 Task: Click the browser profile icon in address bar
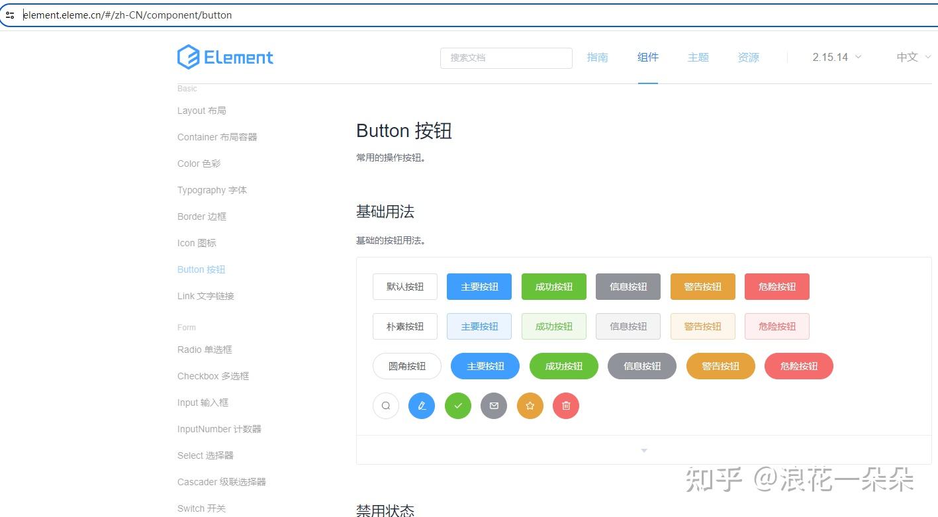click(10, 15)
